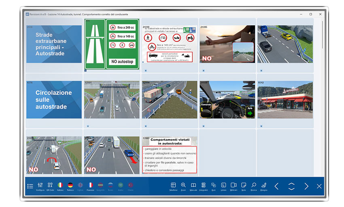Activate the Zoom tool

click(183, 185)
